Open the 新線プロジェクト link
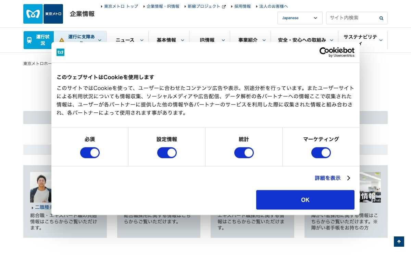The width and height of the screenshot is (411, 257). [x=204, y=7]
